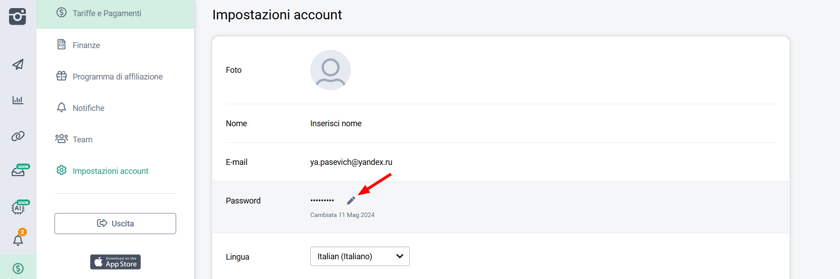This screenshot has height=279, width=840.
Task: Select Notifiche in the side menu
Action: pos(88,108)
